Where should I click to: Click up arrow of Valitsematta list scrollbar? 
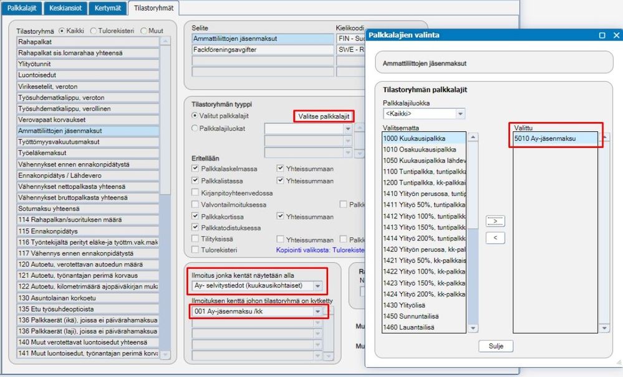pos(473,137)
